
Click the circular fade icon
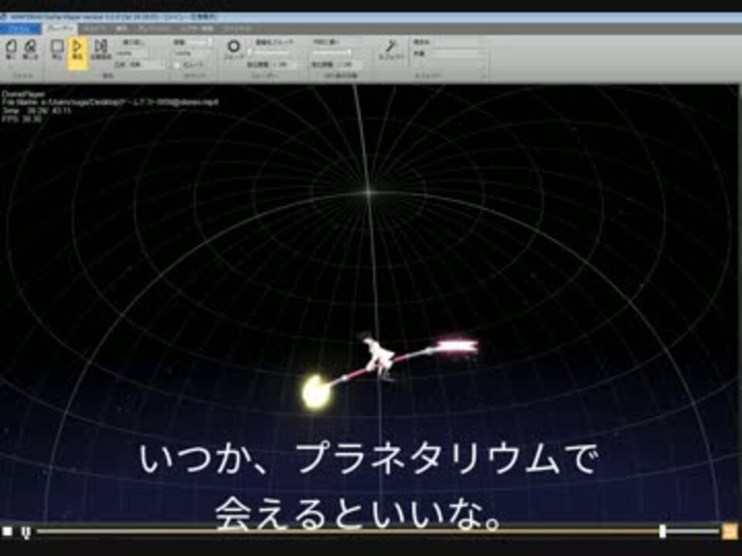[x=233, y=46]
